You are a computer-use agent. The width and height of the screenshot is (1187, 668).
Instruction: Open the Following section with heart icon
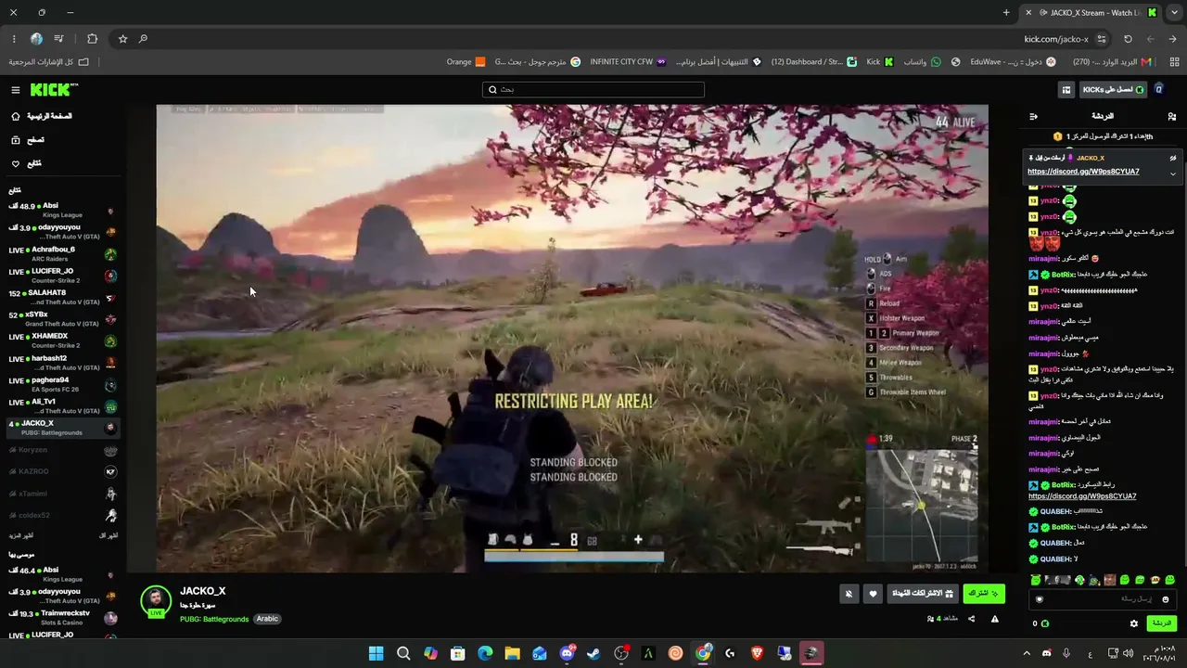click(27, 163)
